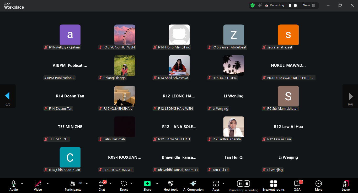Expand audio options arrow next to Audio
The image size is (358, 193).
(x=22, y=184)
